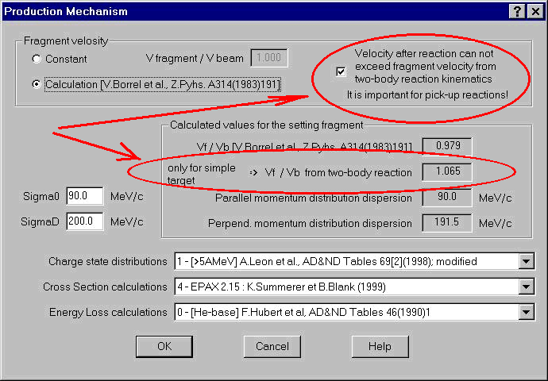This screenshot has width=548, height=381.
Task: Select the Calculation (V.Borrel et al.) option
Action: click(37, 84)
